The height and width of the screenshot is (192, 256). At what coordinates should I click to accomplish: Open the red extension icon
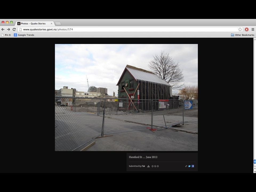tap(246, 29)
